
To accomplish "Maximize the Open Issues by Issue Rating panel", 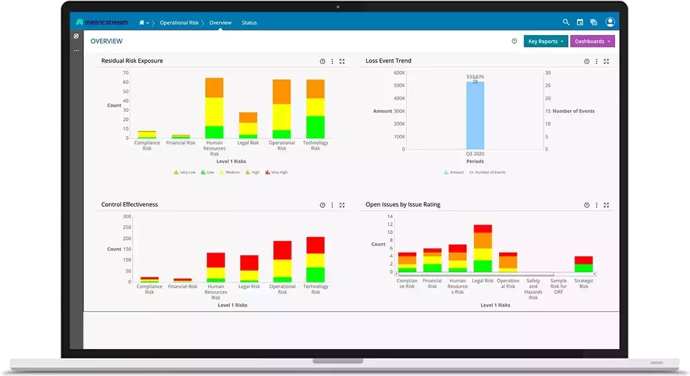I will 606,205.
